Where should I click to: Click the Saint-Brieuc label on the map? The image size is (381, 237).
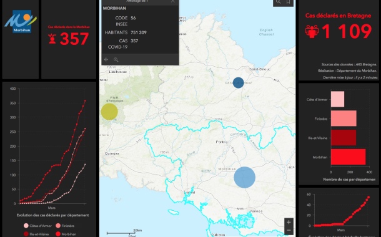click(x=260, y=69)
